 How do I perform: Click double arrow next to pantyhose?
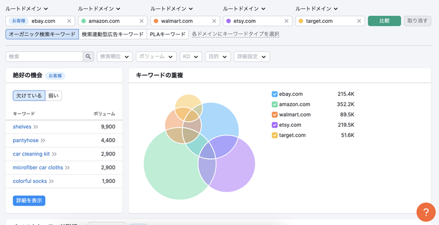click(x=43, y=140)
